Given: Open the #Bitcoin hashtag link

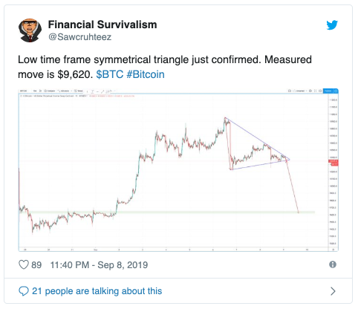Looking at the screenshot, I should 146,74.
